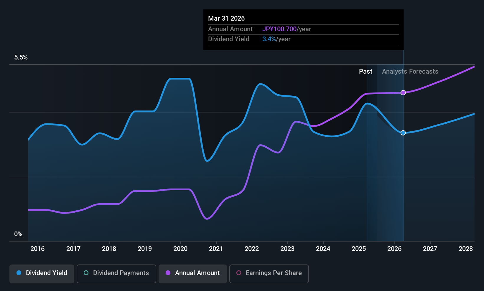484x291 pixels.
Task: Click the Annual Amount tooltip row label
Action: click(x=230, y=29)
